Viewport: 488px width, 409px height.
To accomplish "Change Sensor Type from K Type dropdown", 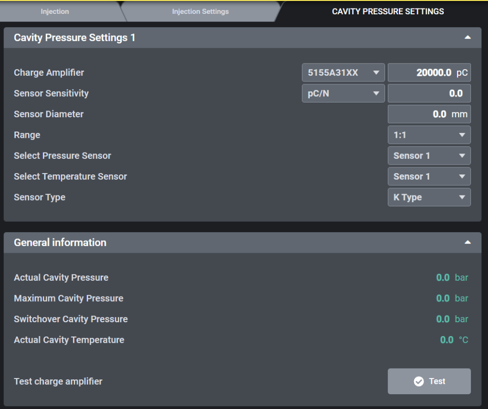I will pyautogui.click(x=429, y=197).
